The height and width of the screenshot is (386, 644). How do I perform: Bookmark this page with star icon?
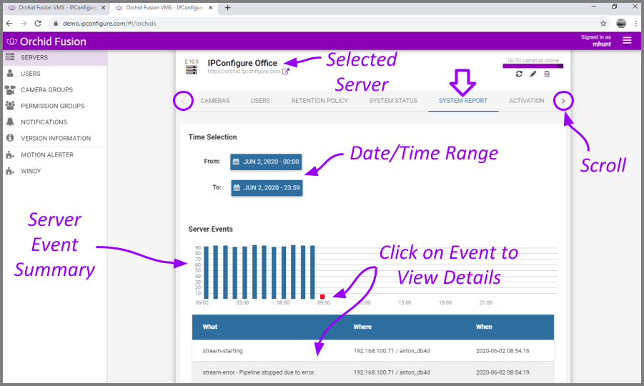click(x=603, y=24)
